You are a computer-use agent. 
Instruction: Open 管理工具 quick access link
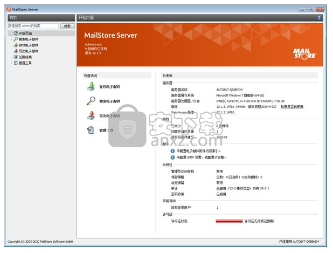[106, 131]
